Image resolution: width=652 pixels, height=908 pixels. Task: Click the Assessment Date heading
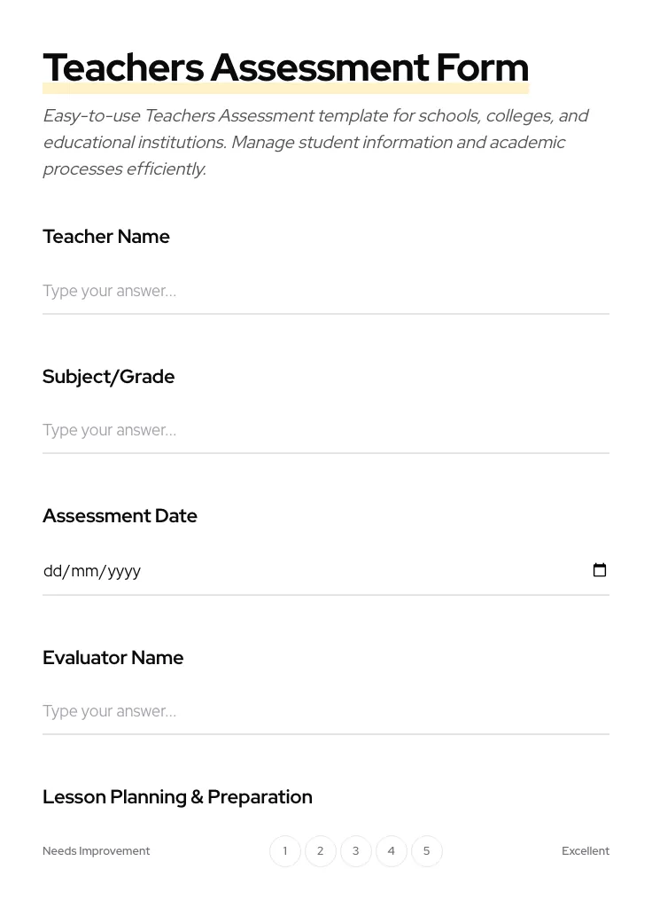click(x=120, y=515)
